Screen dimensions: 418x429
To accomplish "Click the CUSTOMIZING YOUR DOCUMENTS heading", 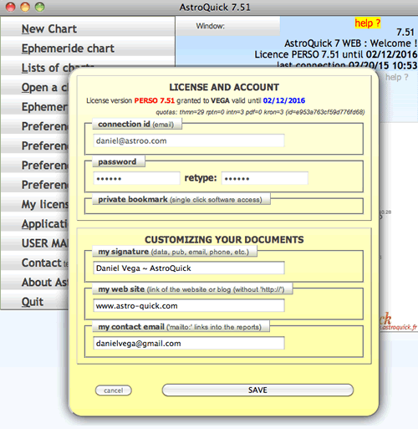I will click(x=224, y=240).
